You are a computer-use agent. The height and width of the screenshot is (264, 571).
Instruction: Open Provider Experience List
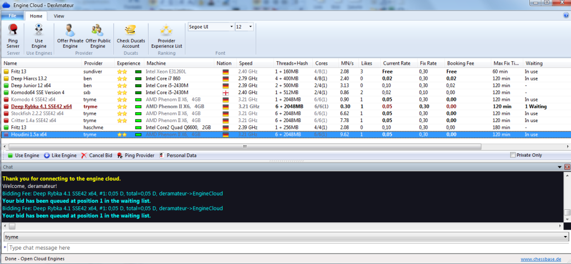point(167,36)
